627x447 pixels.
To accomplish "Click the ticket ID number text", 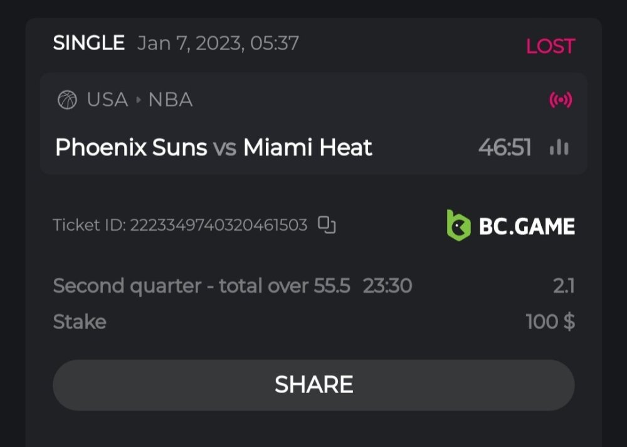I will tap(218, 225).
